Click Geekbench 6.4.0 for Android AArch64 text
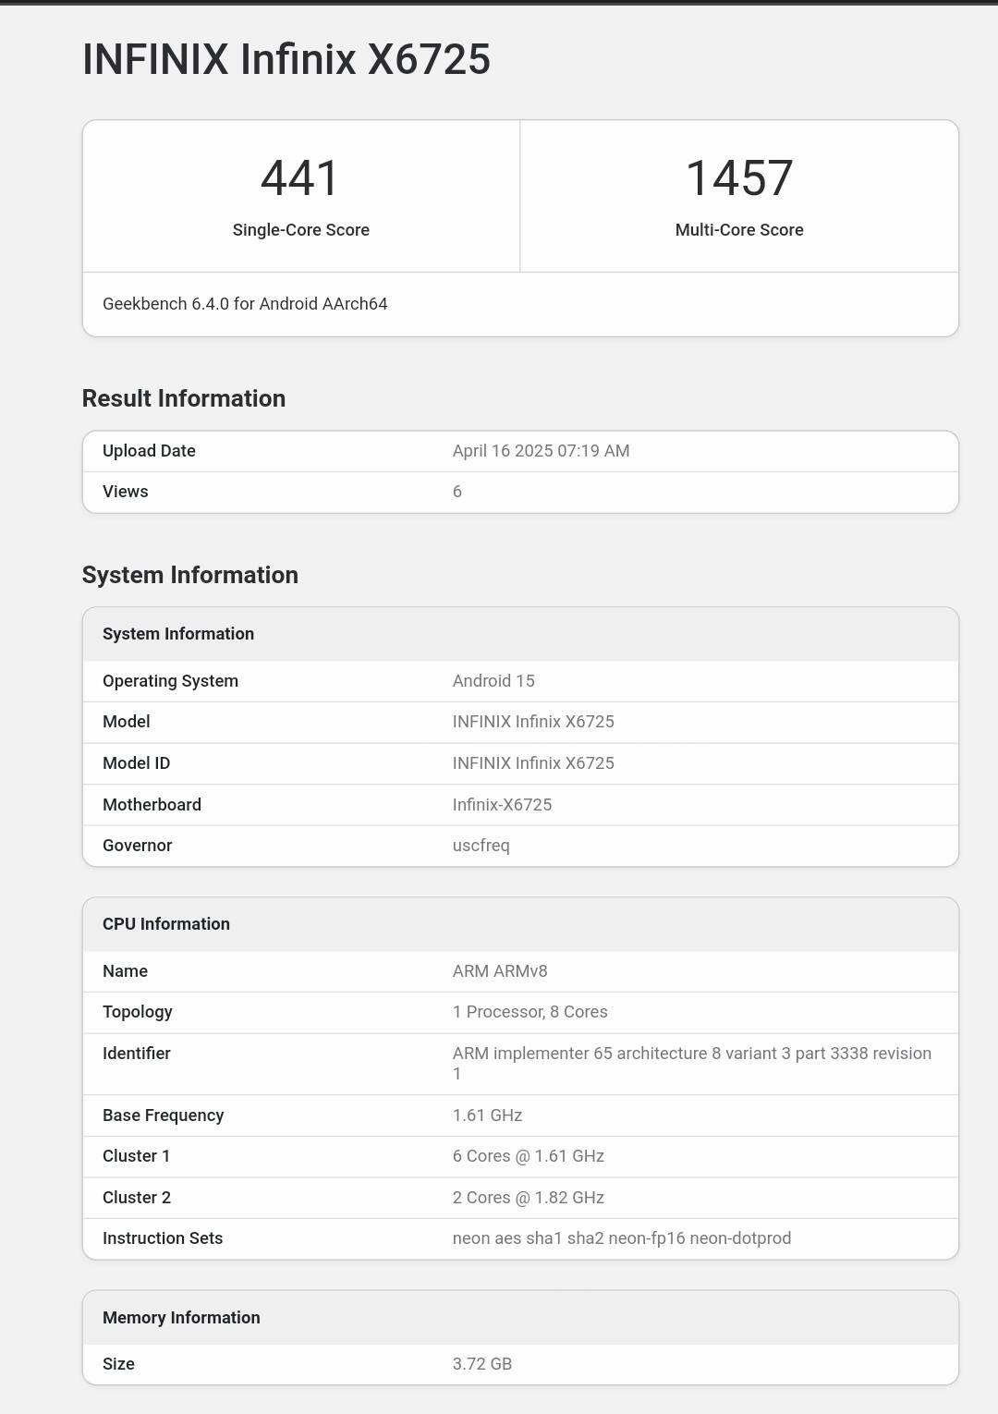Image resolution: width=998 pixels, height=1414 pixels. (x=245, y=304)
